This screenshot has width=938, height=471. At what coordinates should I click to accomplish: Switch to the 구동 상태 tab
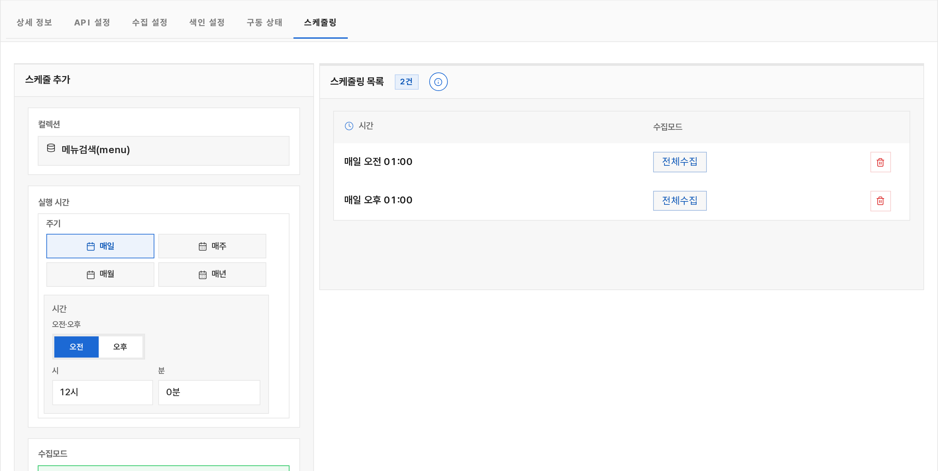pyautogui.click(x=264, y=22)
